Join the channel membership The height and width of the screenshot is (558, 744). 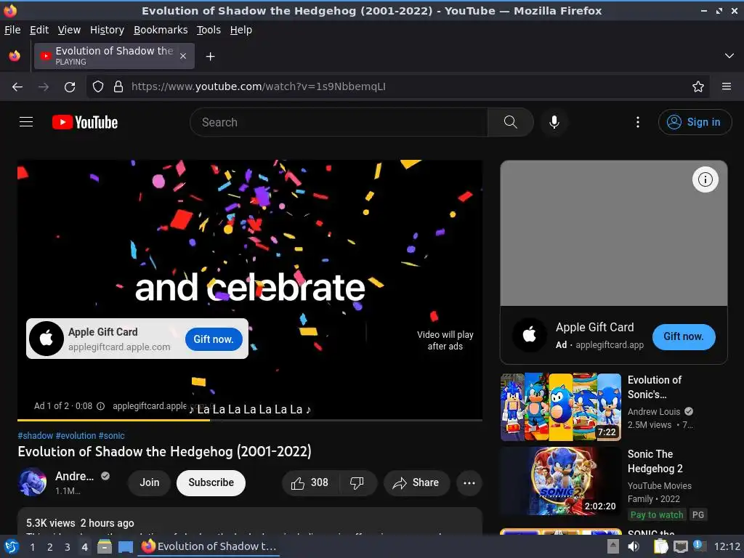[x=150, y=482]
